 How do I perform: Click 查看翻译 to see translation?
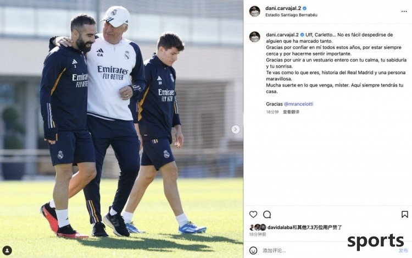coord(291,112)
